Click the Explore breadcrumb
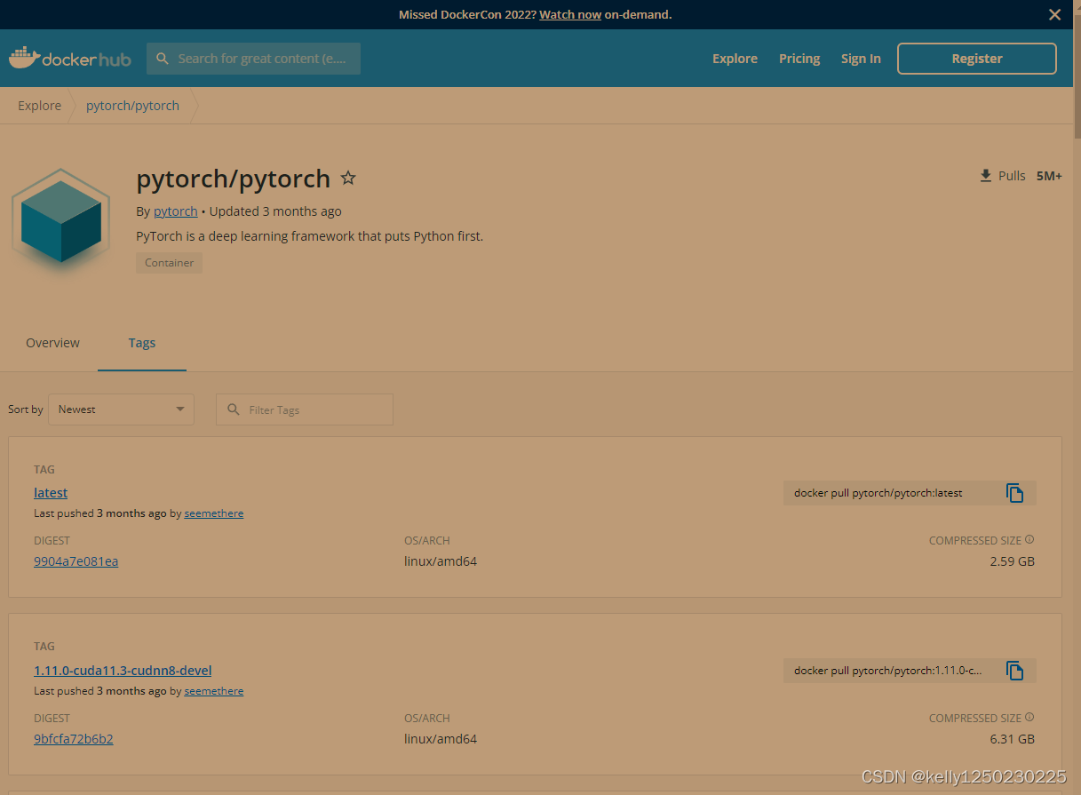The height and width of the screenshot is (795, 1081). coord(40,106)
